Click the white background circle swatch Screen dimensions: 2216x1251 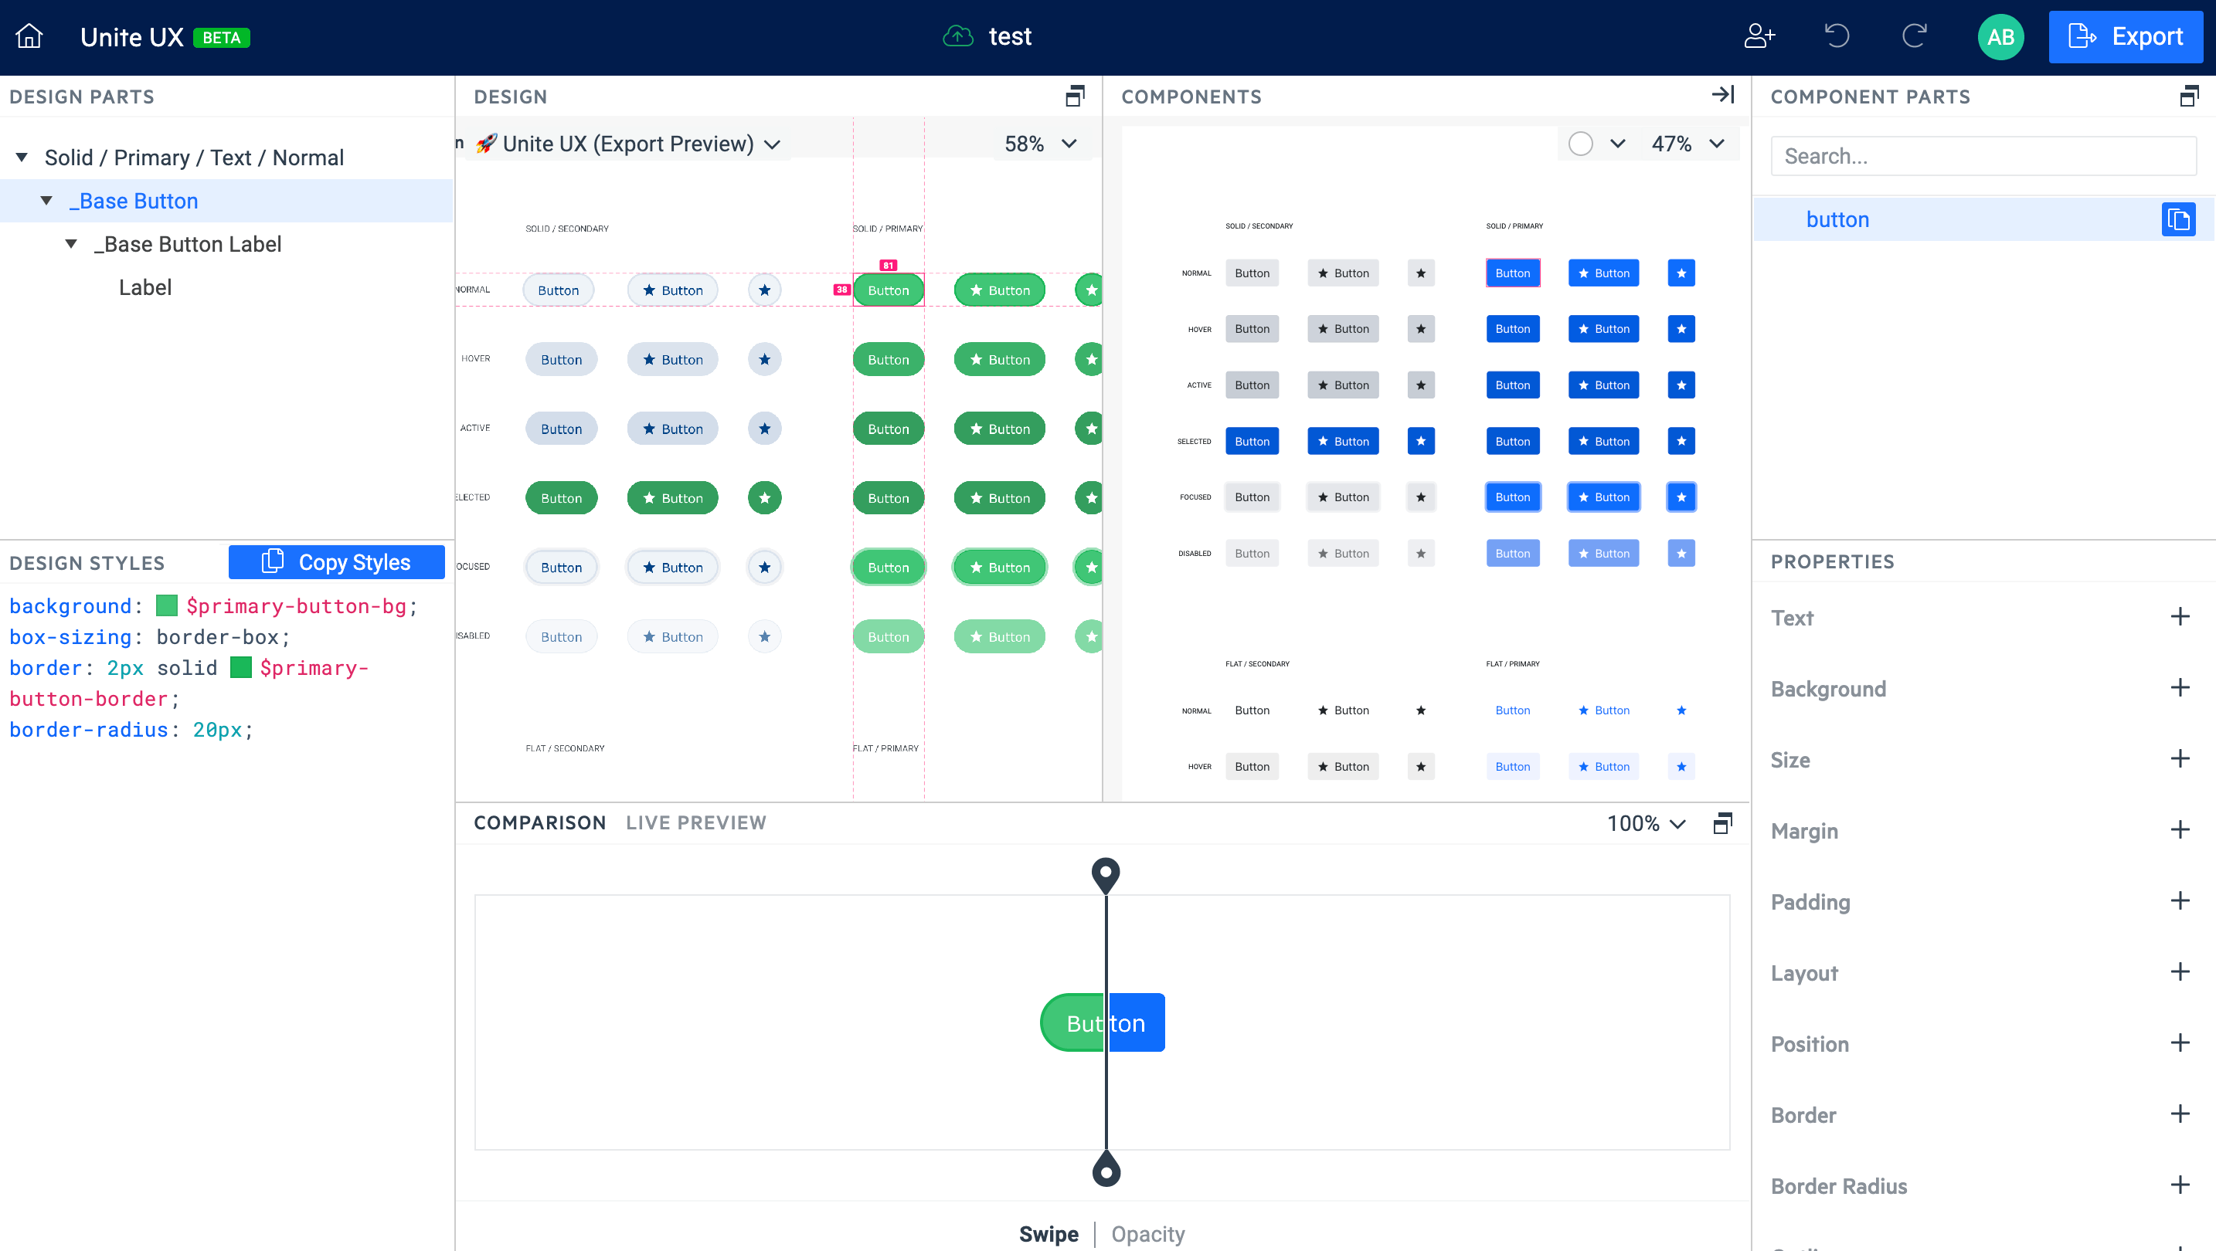(x=1580, y=144)
